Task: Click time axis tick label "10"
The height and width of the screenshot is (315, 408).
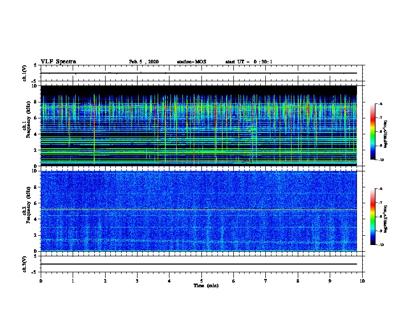Action: click(x=362, y=281)
